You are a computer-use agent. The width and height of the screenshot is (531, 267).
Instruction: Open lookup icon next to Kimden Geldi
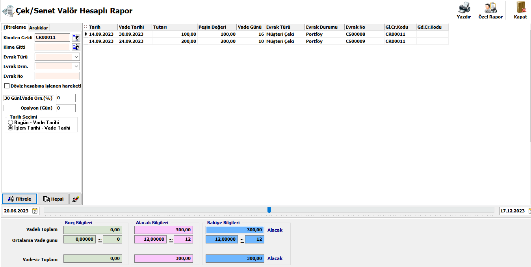click(x=76, y=38)
